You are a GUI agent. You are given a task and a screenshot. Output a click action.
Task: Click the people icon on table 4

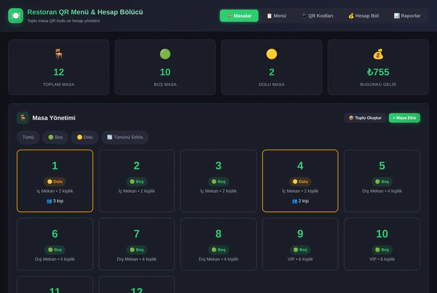point(295,201)
